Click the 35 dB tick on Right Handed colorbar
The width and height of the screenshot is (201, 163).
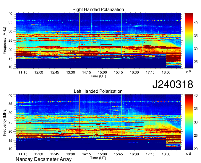[x=196, y=36]
